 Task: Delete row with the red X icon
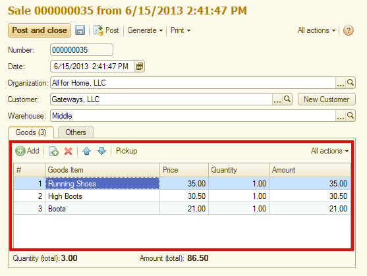point(68,151)
